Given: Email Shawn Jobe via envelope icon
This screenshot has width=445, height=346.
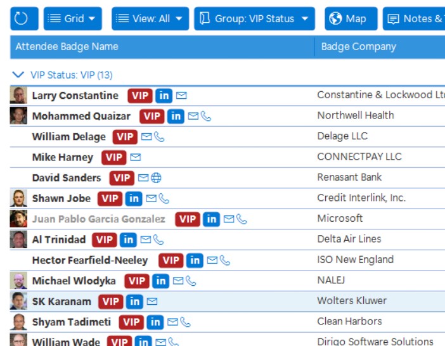Looking at the screenshot, I should point(151,198).
